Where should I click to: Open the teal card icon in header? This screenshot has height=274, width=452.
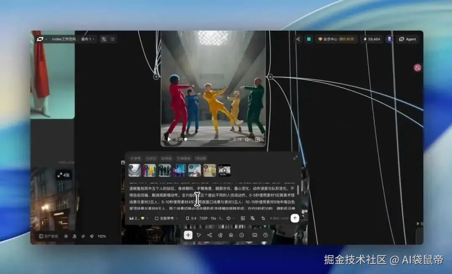[x=309, y=39]
